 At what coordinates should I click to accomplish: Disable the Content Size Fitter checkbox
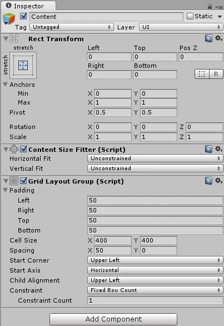[x=23, y=149]
